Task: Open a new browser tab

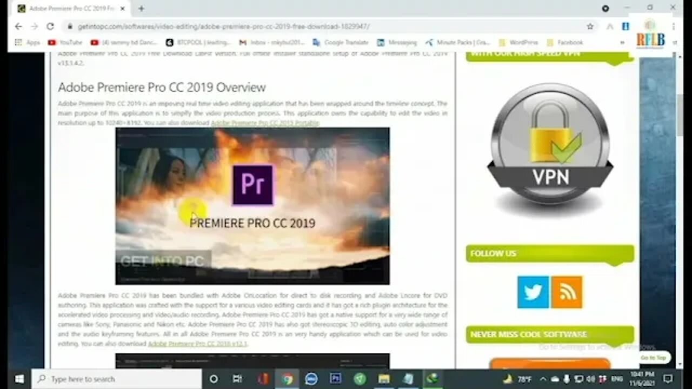Action: pyautogui.click(x=141, y=9)
